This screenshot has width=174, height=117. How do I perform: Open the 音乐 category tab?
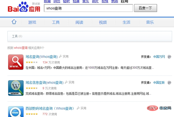tap(150, 22)
